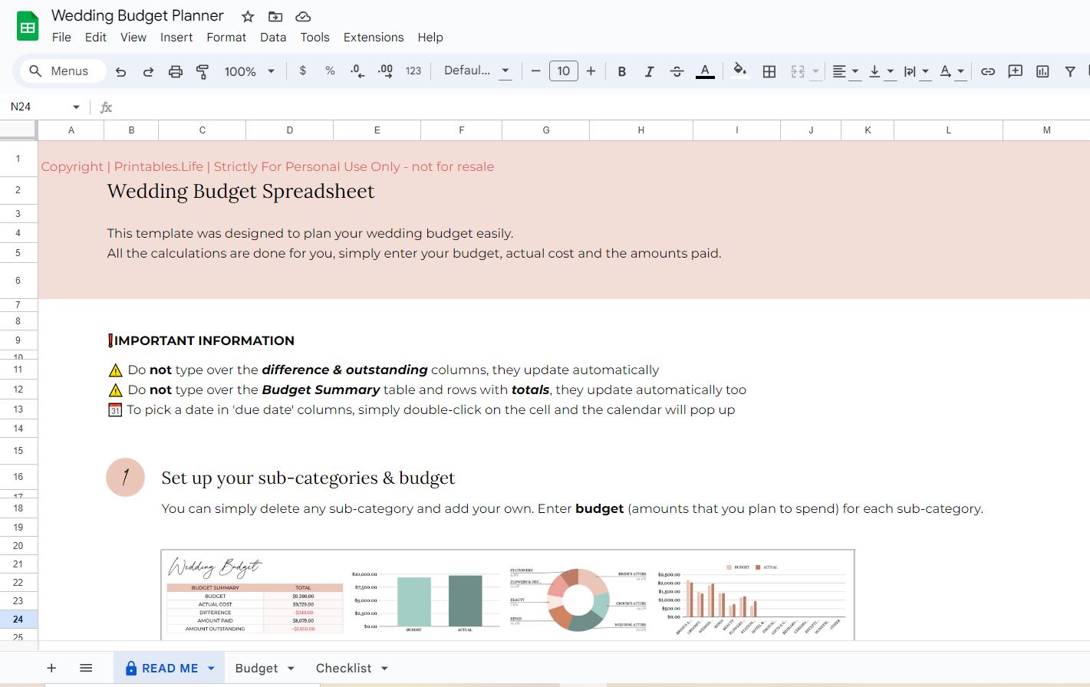1090x687 pixels.
Task: Open the font family dropdown
Action: click(476, 71)
